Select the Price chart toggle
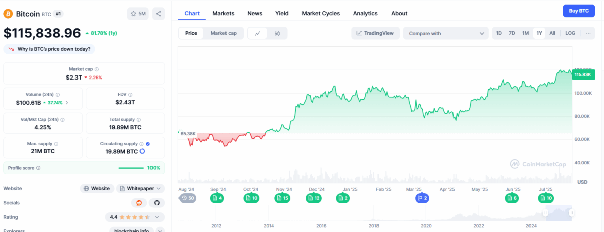Image resolution: width=604 pixels, height=232 pixels. pyautogui.click(x=191, y=33)
